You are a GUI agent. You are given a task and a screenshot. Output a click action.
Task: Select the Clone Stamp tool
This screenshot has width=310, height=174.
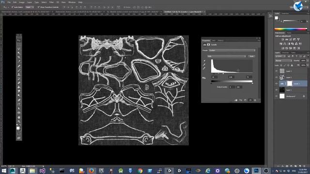19,74
